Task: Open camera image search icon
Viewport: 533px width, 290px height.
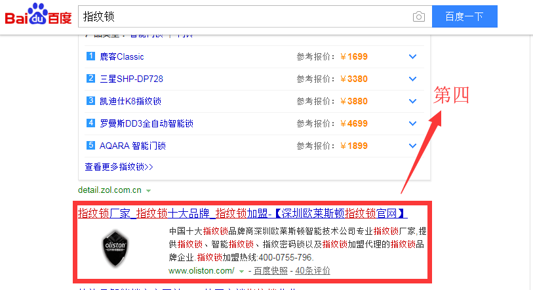Action: pyautogui.click(x=419, y=16)
